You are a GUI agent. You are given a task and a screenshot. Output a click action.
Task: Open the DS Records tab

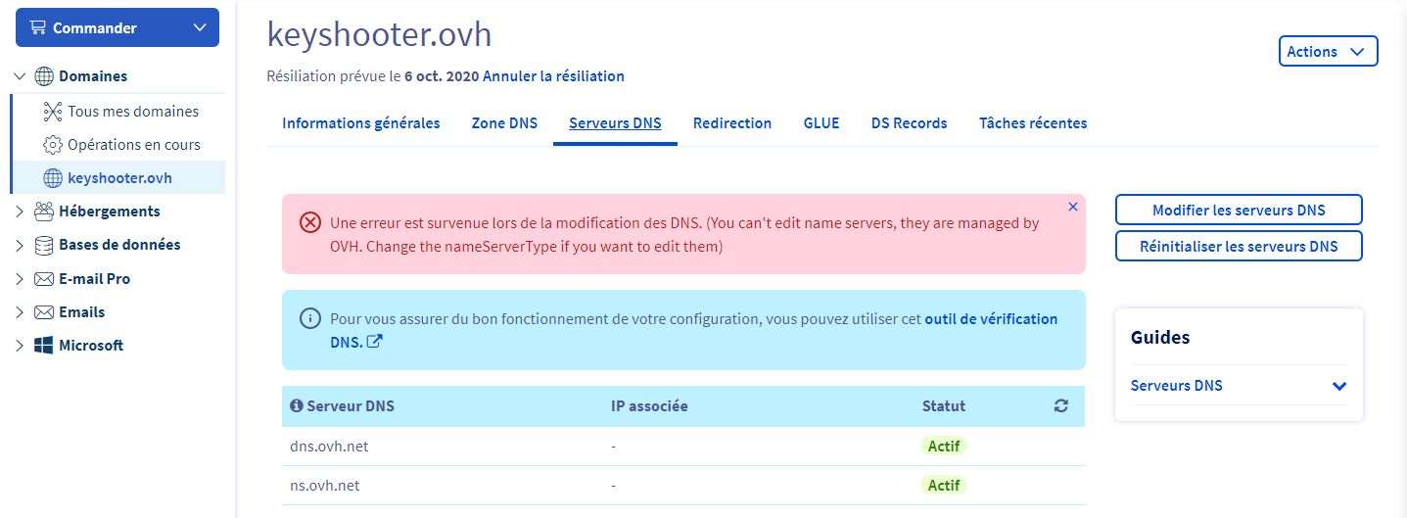pos(909,123)
